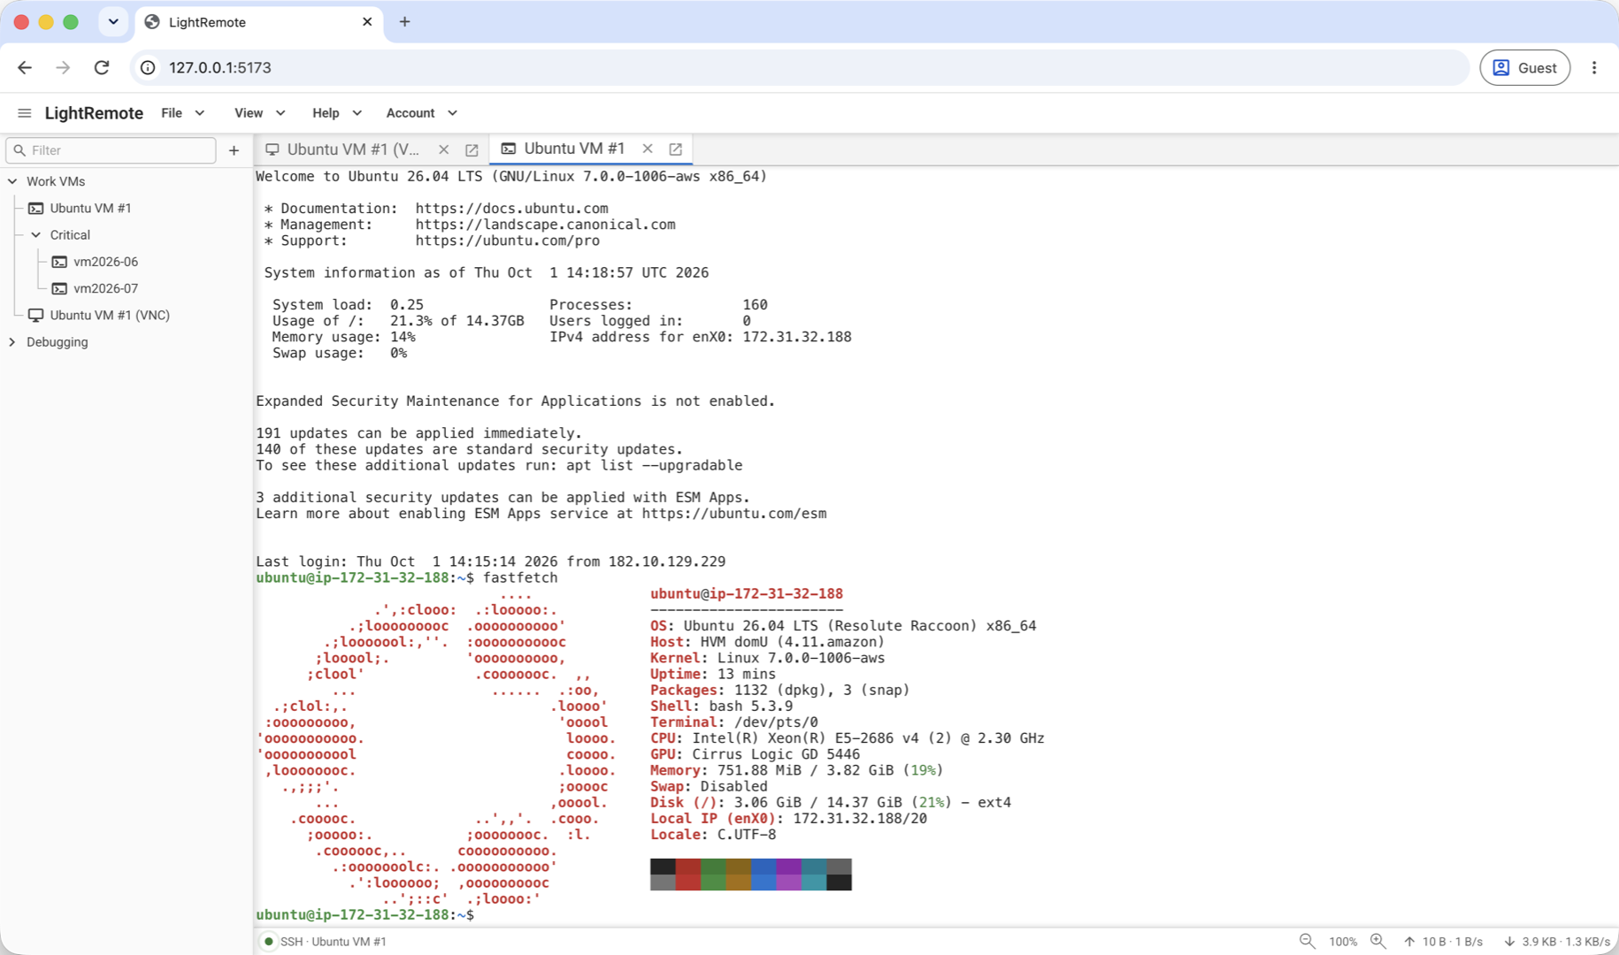Focus the Filter search field

coord(111,150)
